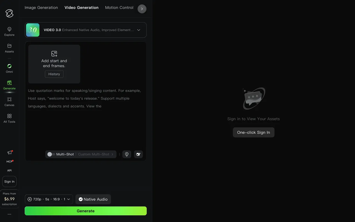Open Custom Multi-Shot options

(96, 154)
